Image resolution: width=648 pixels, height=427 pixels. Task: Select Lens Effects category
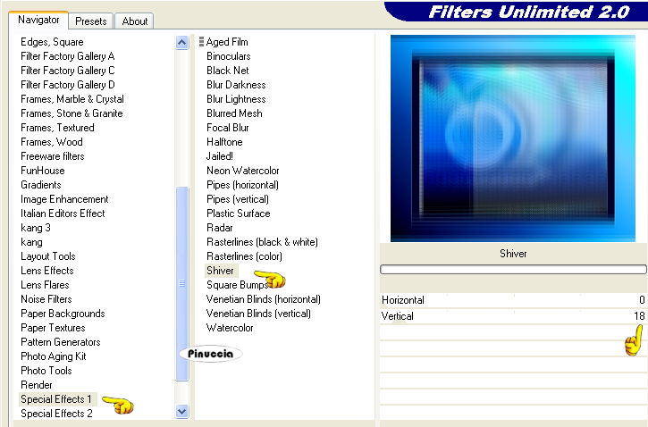pyautogui.click(x=47, y=271)
